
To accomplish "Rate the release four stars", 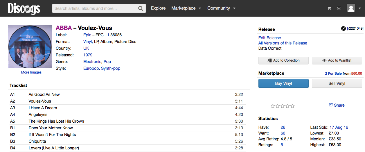I will pos(287,106).
